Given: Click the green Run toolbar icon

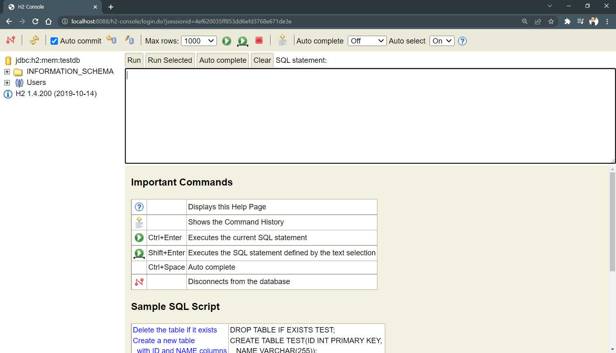Looking at the screenshot, I should coord(227,41).
